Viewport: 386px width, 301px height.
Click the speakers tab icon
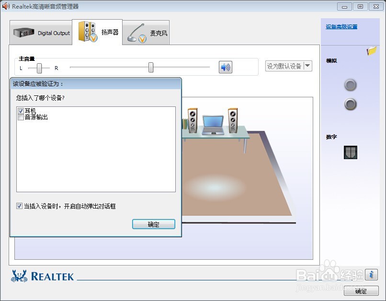pyautogui.click(x=88, y=32)
